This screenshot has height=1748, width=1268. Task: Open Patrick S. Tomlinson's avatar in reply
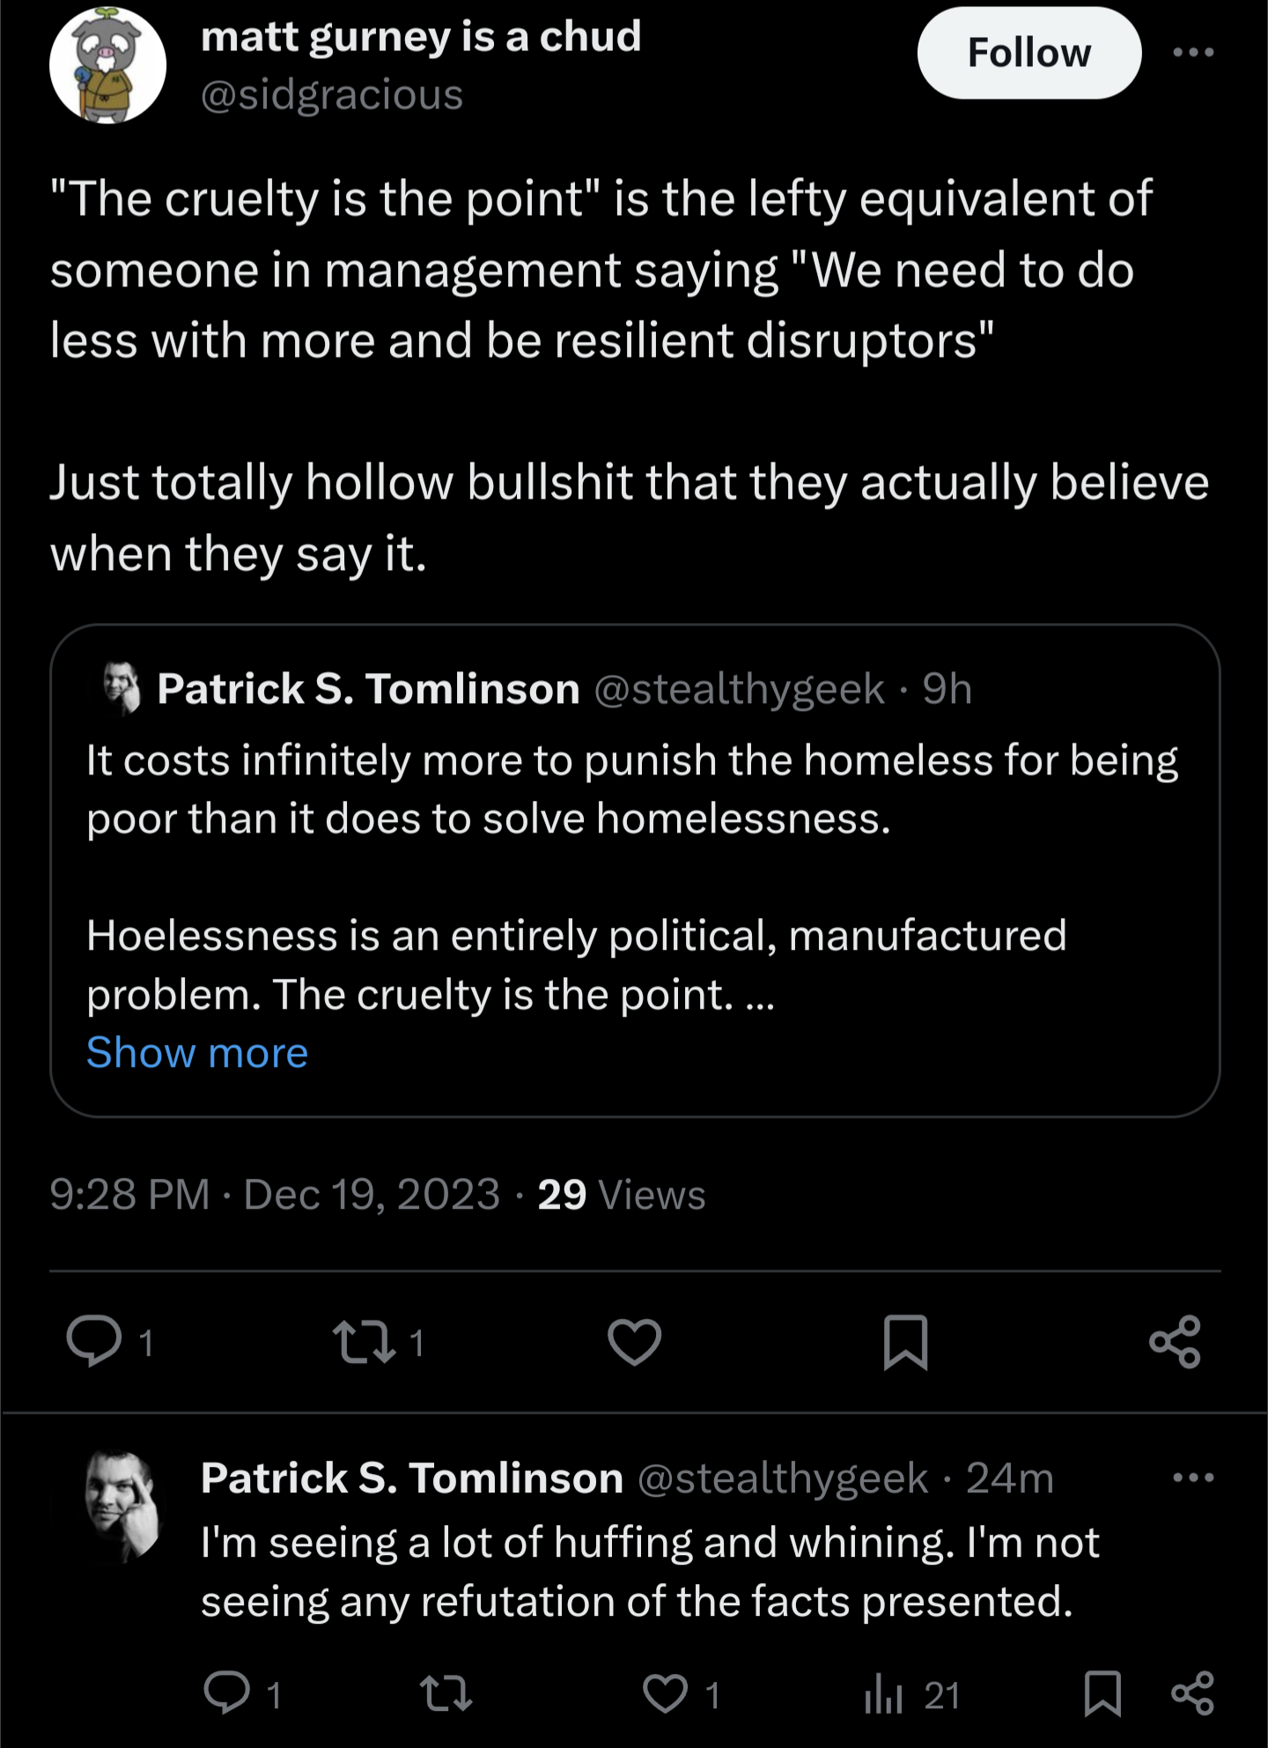tap(124, 1507)
